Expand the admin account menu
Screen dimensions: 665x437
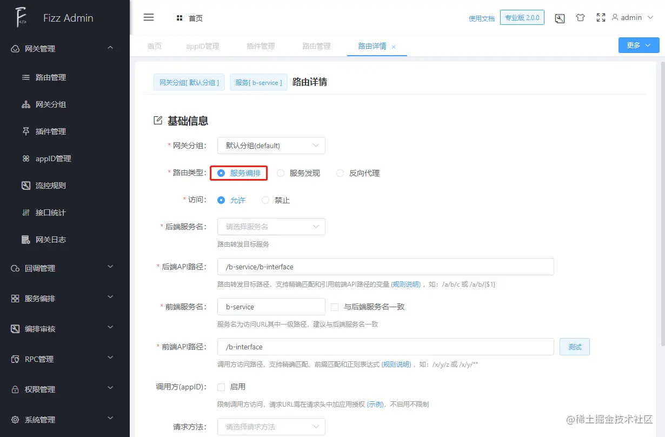coord(630,17)
